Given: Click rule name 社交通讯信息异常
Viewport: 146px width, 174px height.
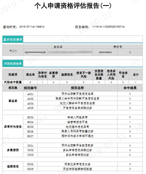Looking at the screenshot, I should tap(77, 127).
